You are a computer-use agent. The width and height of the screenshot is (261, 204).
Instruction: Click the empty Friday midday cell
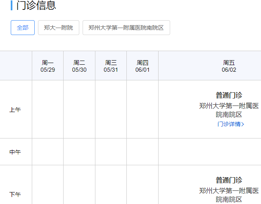click(209, 152)
